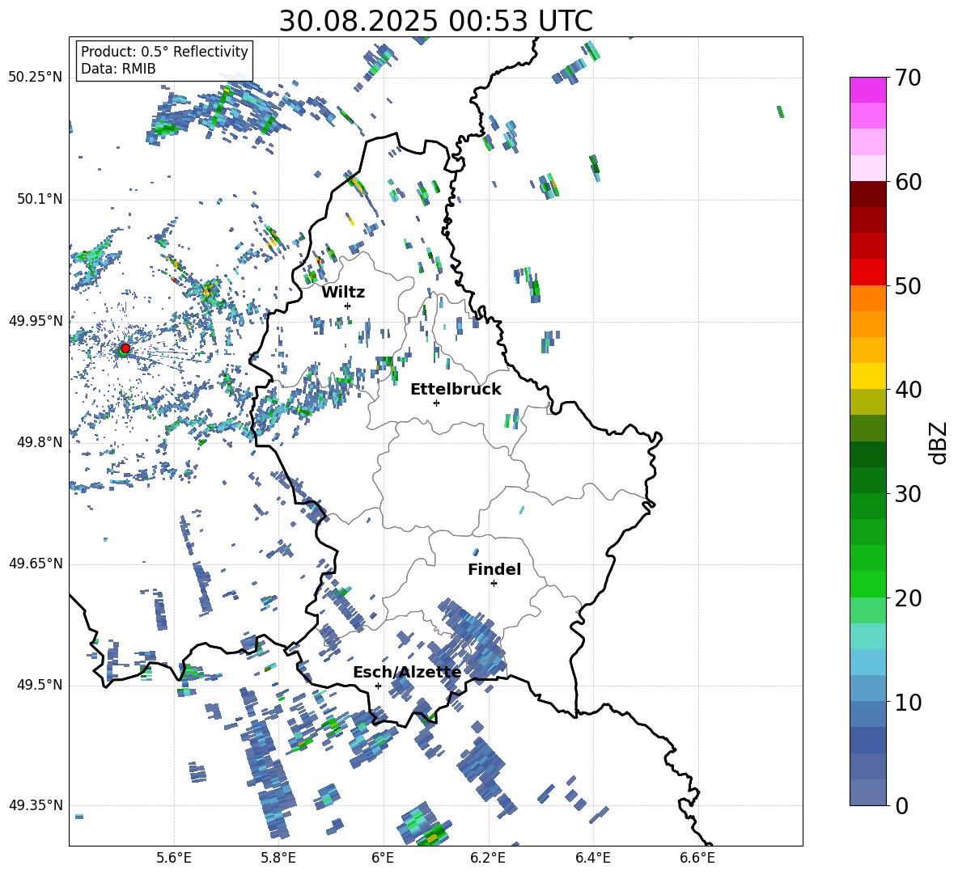
Task: Select the Ettelbruck city label
Action: (x=456, y=390)
